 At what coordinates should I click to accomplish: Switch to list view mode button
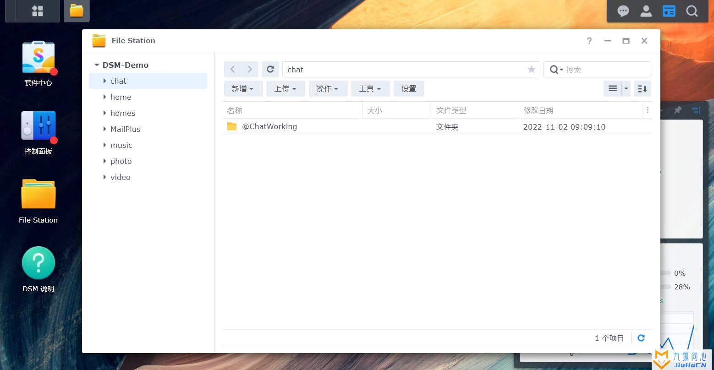[x=613, y=89]
